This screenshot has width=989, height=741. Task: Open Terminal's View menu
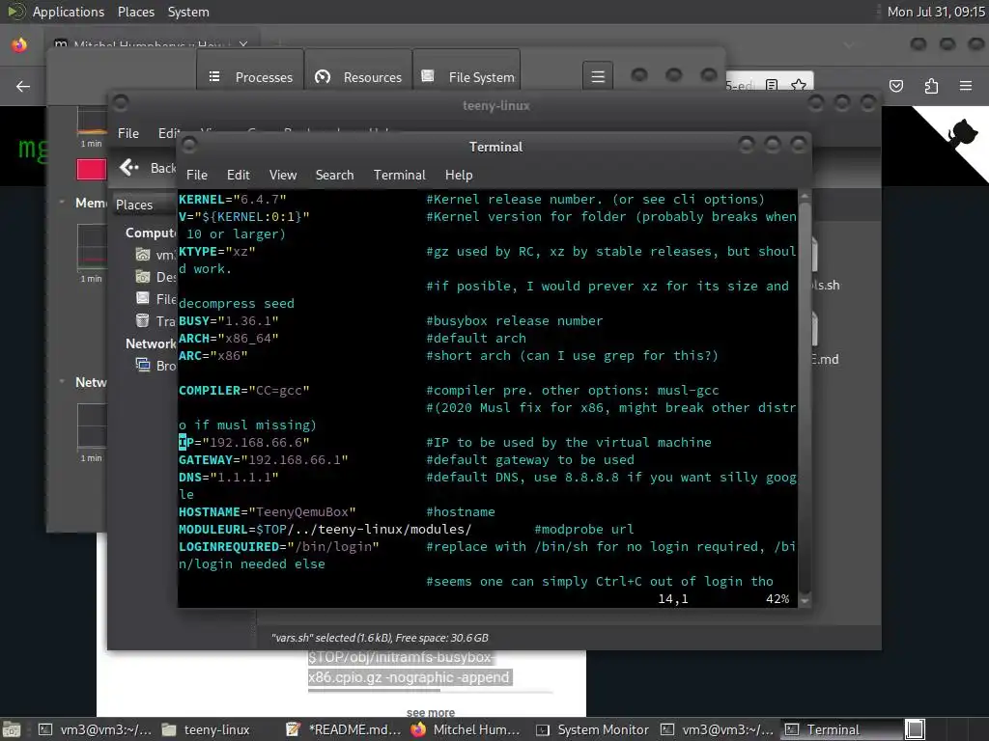(x=283, y=176)
